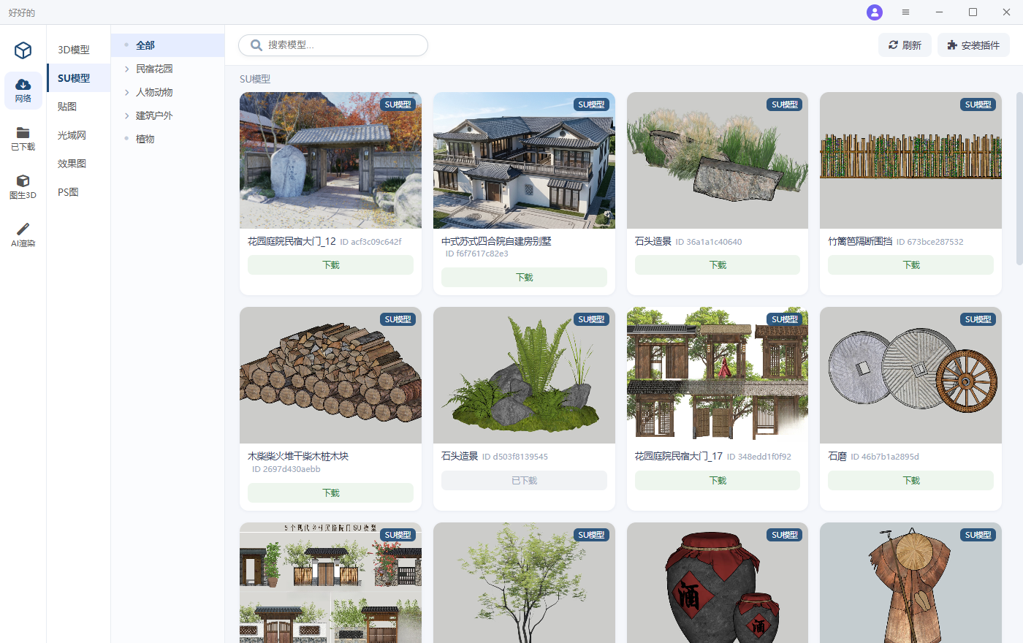
Task: Switch to the SU模型 tab
Action: (x=79, y=78)
